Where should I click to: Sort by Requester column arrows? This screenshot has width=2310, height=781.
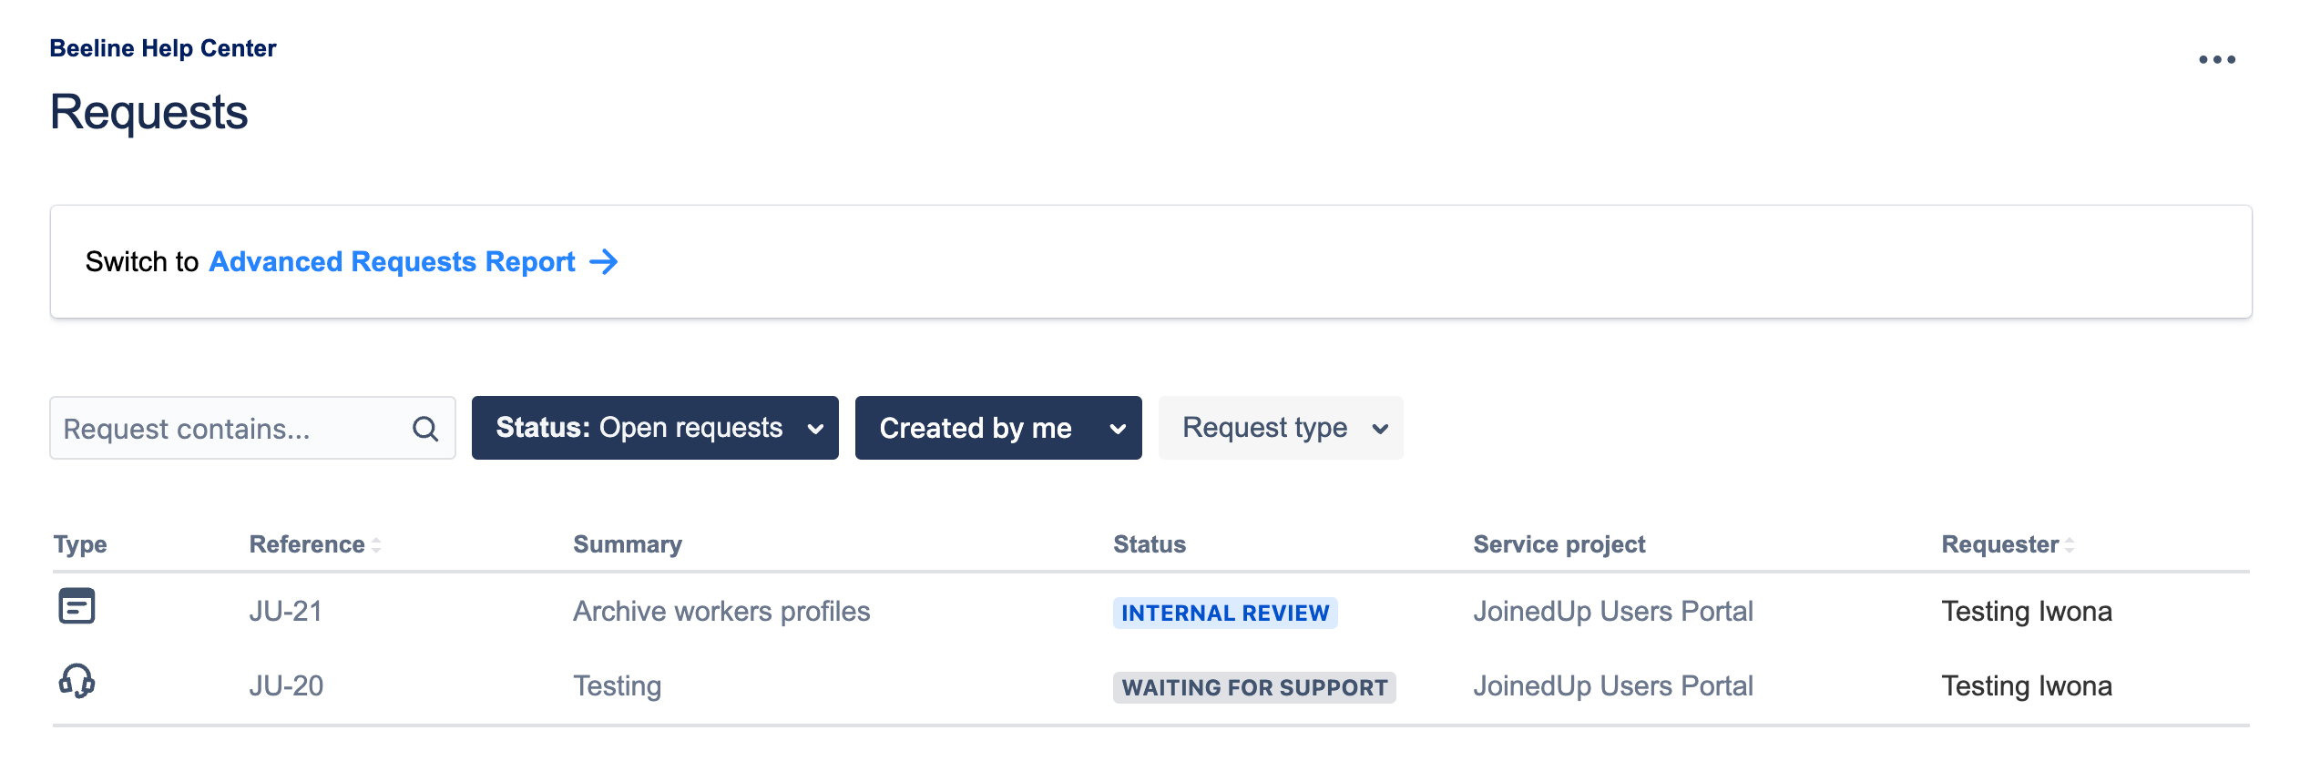click(x=2070, y=545)
